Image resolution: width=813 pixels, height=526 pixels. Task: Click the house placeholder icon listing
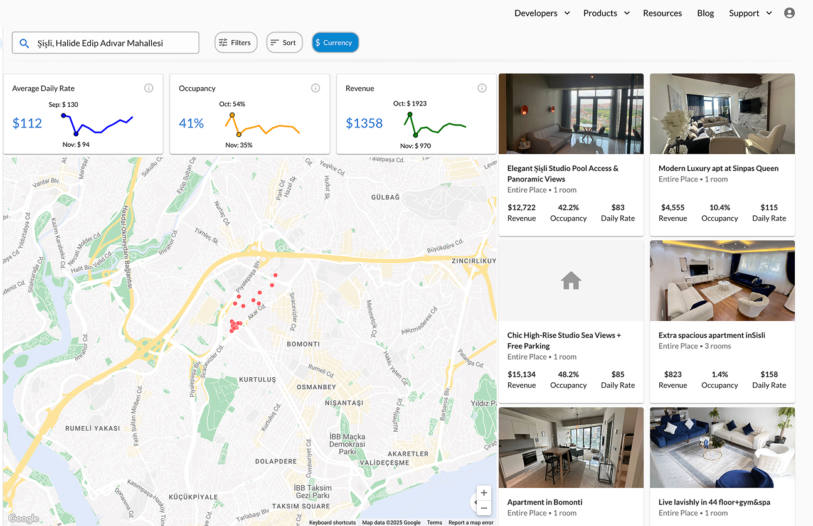(570, 281)
